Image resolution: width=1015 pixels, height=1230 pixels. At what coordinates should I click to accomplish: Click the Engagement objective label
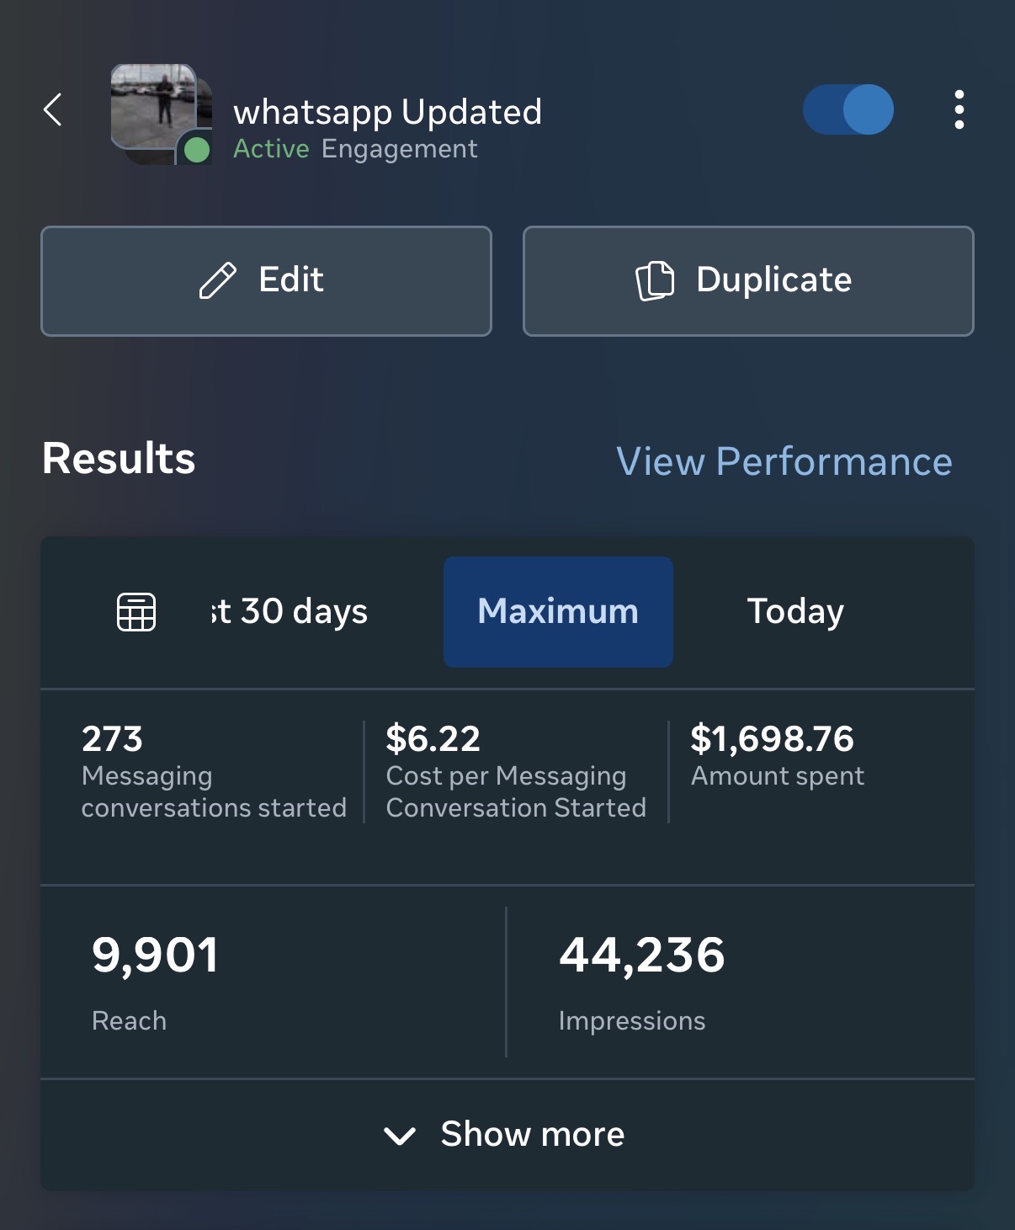(x=400, y=150)
